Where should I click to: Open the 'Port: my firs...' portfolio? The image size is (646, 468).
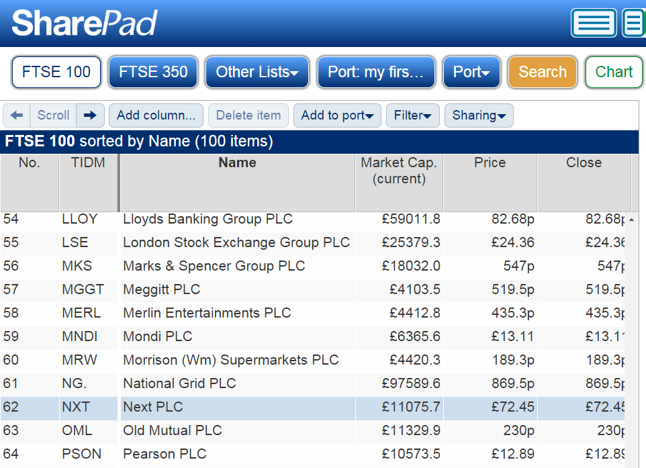coord(376,72)
